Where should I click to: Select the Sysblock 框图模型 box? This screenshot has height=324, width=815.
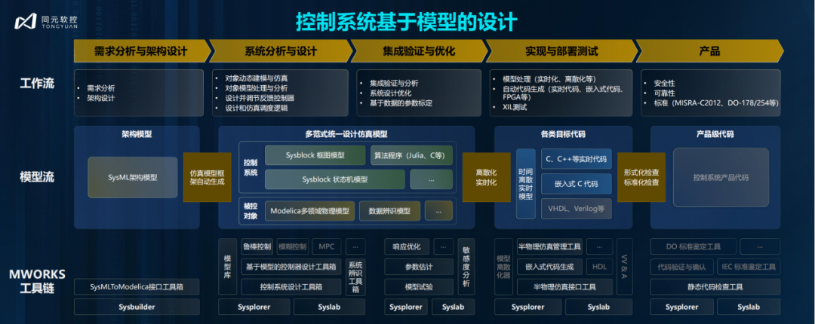pos(315,154)
